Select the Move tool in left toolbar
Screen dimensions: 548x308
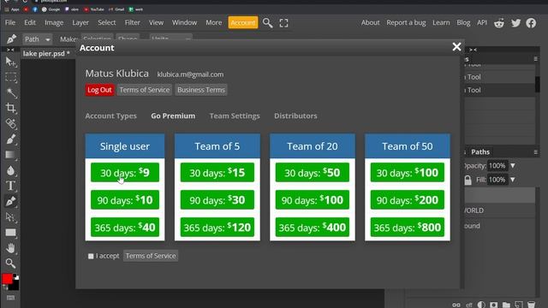coord(10,62)
